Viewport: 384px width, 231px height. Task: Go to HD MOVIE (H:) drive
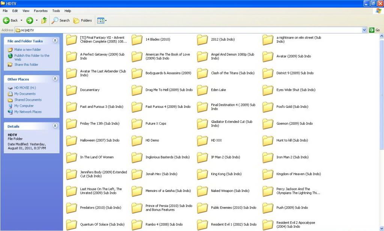pos(25,88)
